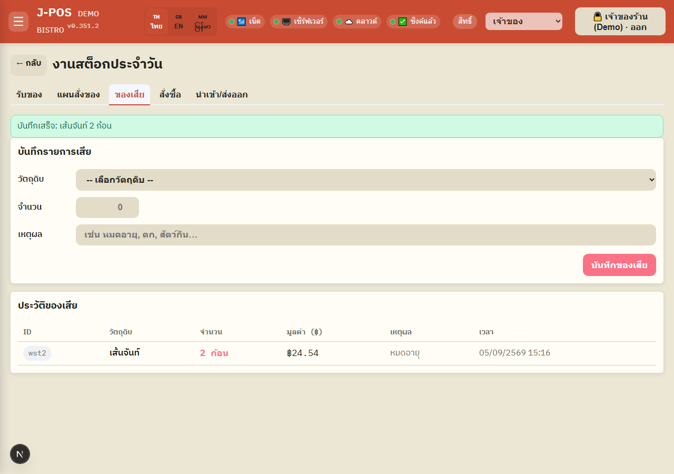This screenshot has height=474, width=674.
Task: Click the มูลค่า (฿) column header
Action: [304, 332]
